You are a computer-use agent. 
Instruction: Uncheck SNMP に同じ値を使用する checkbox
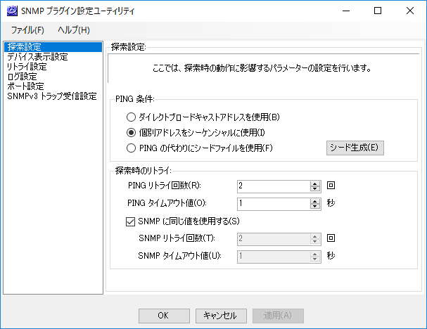[130, 221]
